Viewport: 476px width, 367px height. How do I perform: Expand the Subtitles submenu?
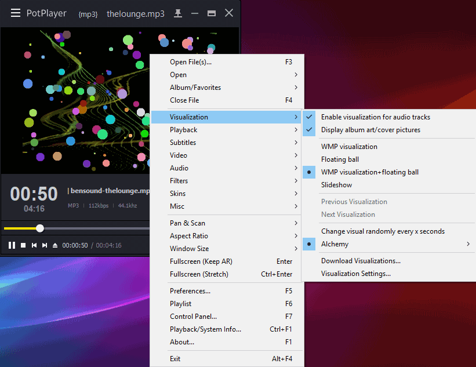pos(226,143)
